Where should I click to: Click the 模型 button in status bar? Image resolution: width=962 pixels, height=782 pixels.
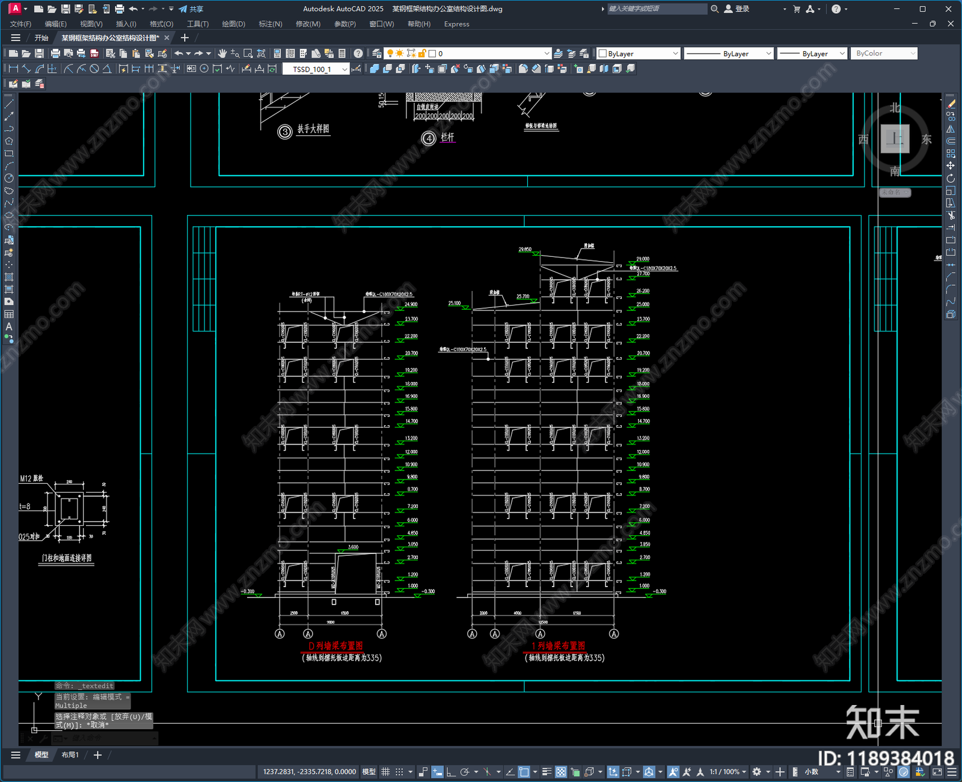click(x=369, y=772)
